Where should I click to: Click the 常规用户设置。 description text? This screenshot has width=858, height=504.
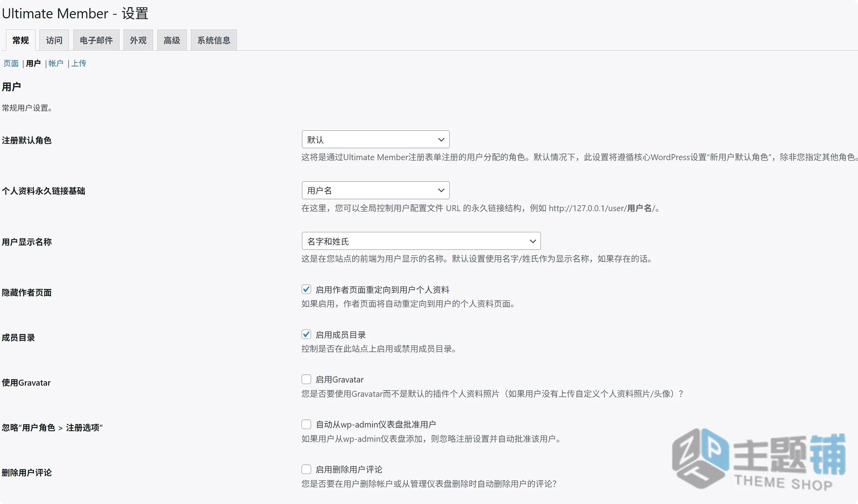tap(27, 108)
